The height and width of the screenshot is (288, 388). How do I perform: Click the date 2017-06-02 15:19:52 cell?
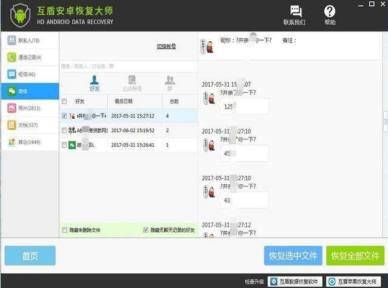133,130
